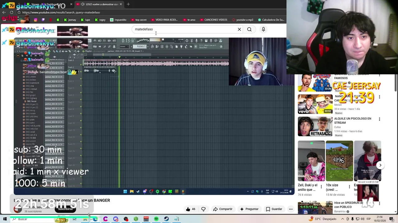This screenshot has width=398, height=223.
Task: Open options menu for ALQUILE UN PSICOLOGO video
Action: [379, 119]
